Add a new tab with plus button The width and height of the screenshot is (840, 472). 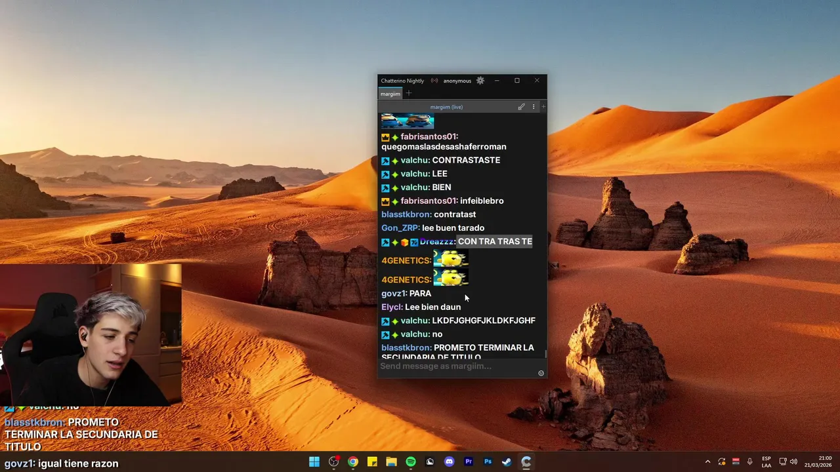coord(408,94)
